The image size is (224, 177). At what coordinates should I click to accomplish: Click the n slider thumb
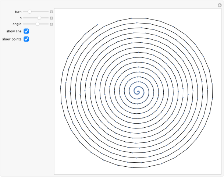pos(39,18)
